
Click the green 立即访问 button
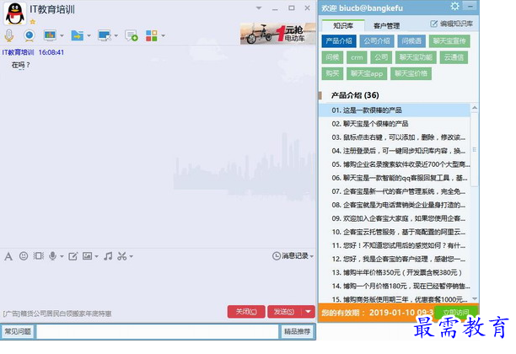click(x=456, y=312)
